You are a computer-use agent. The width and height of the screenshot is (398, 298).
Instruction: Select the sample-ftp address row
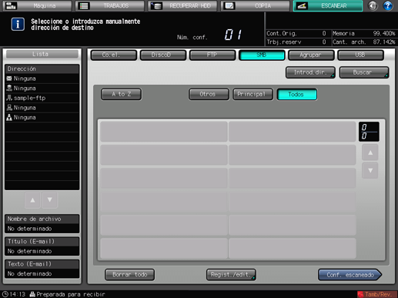[x=42, y=98]
